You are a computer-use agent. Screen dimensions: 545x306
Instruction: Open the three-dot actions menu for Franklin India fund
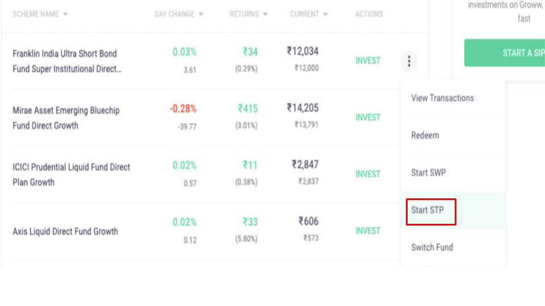[409, 61]
